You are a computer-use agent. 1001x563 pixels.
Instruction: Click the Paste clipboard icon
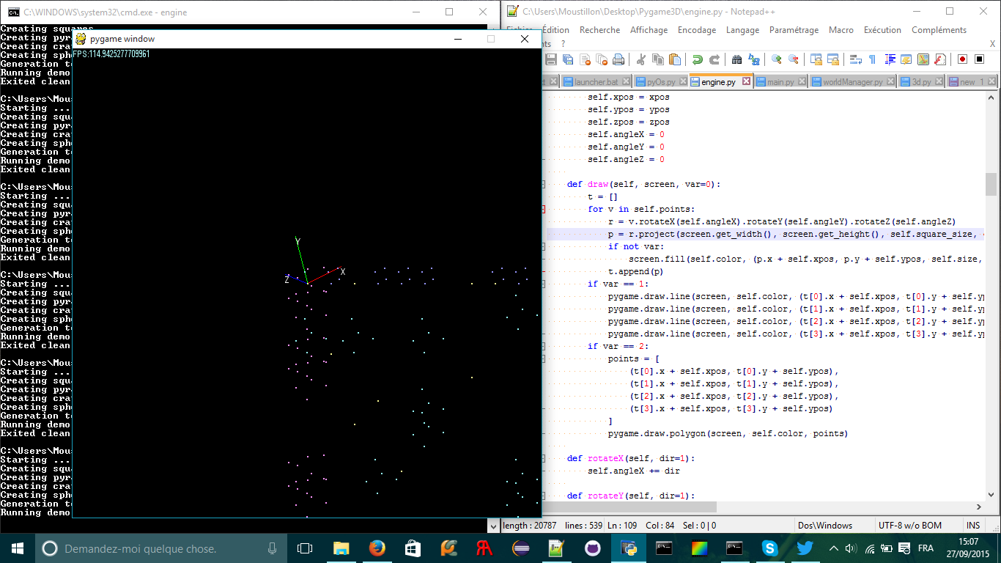[x=675, y=59]
